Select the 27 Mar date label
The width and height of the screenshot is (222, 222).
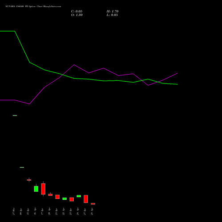14,211
